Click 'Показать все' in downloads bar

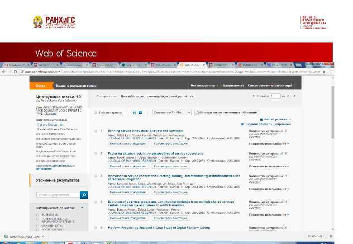316,236
